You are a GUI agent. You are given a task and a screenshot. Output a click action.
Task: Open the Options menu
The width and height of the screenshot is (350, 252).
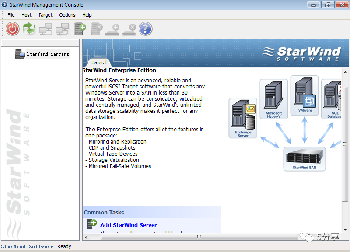67,15
